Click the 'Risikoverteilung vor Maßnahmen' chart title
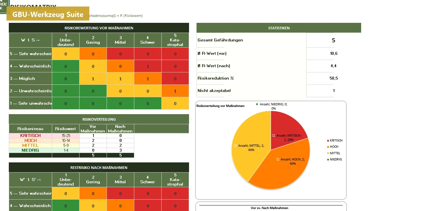Viewport: 441px width, 211px height. click(x=220, y=106)
